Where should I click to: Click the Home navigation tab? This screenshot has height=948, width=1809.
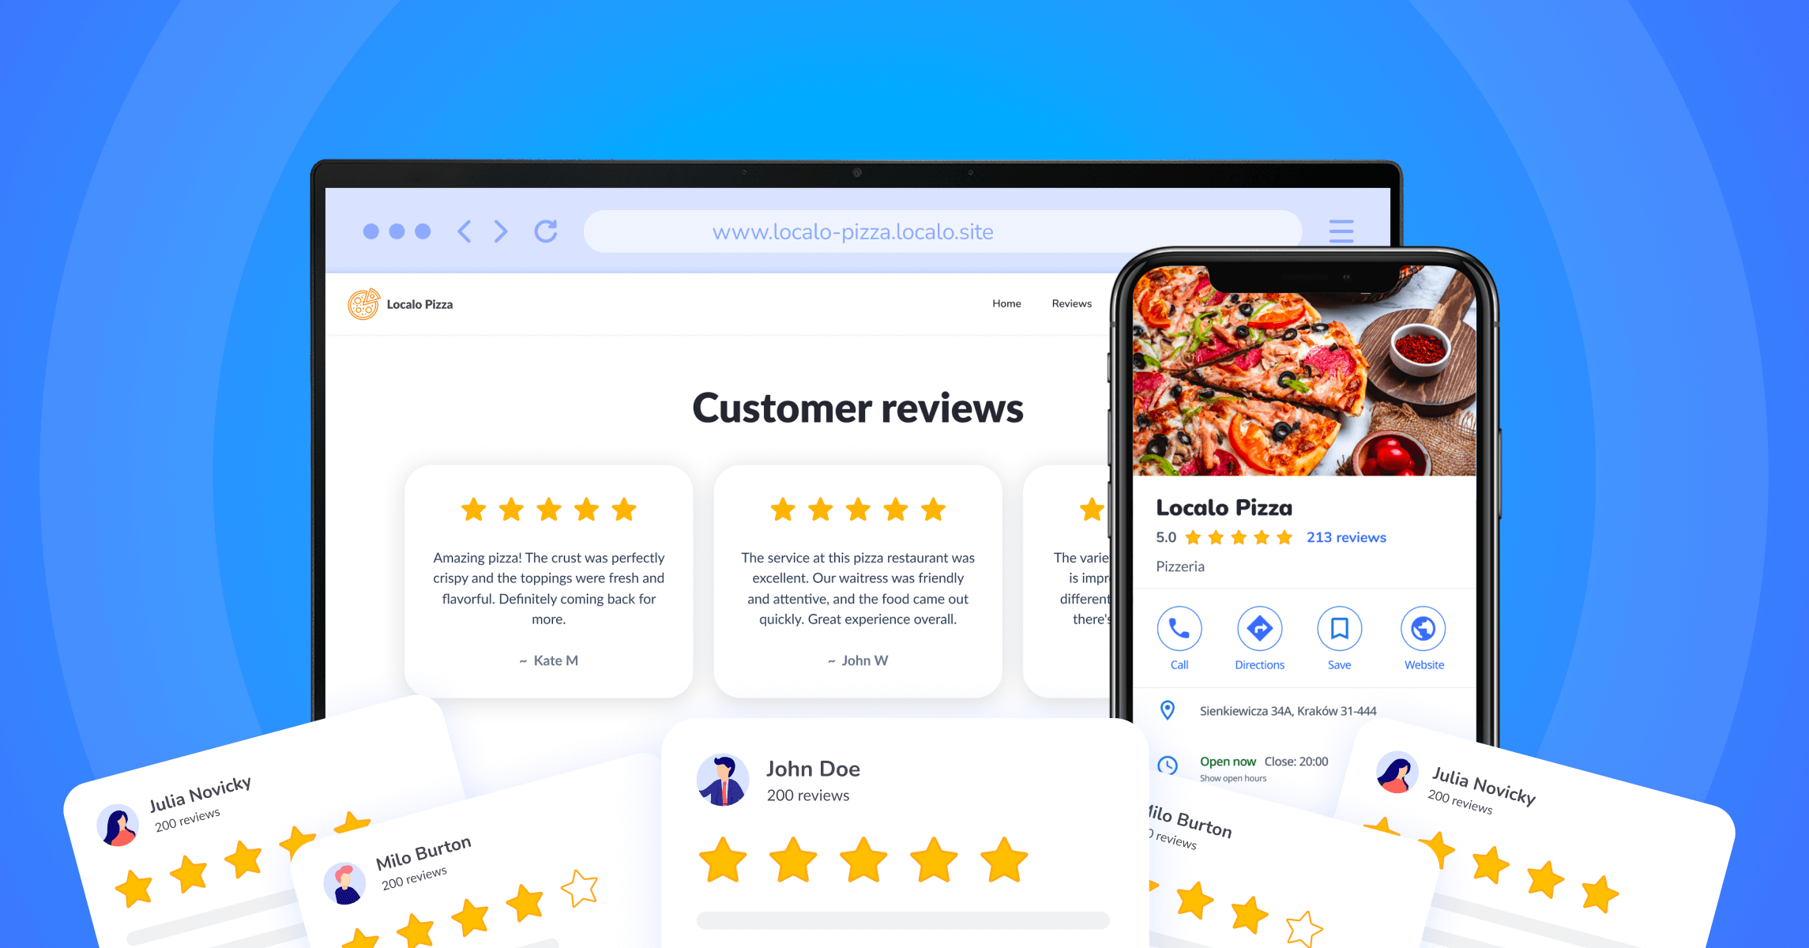(1005, 304)
